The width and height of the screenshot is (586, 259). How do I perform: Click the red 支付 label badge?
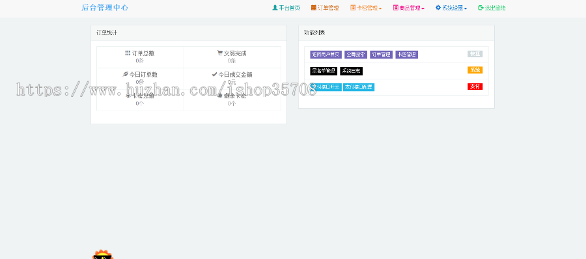click(x=475, y=87)
